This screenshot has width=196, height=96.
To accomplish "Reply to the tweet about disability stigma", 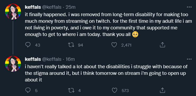I will 28,90.
